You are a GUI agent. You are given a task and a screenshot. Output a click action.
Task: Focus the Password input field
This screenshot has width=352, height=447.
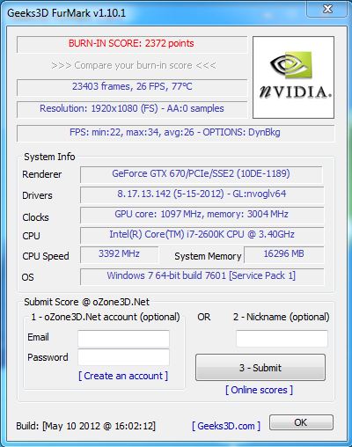(123, 357)
